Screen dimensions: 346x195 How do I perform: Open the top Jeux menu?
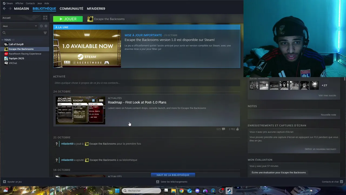39,3
